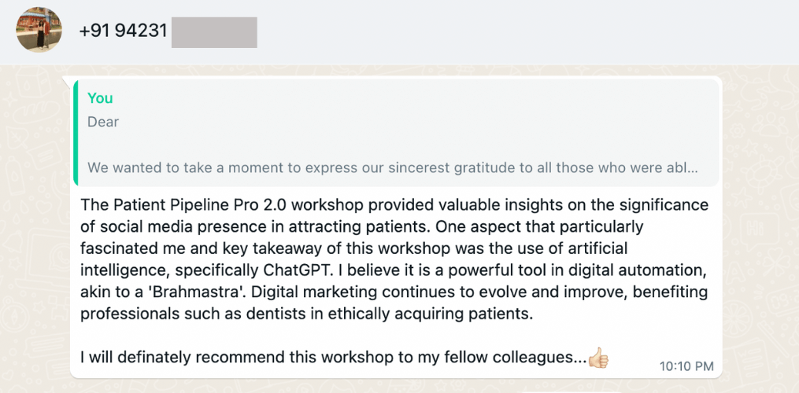799x393 pixels.
Task: Click the thumbs-up emoji in the message
Action: pos(598,358)
